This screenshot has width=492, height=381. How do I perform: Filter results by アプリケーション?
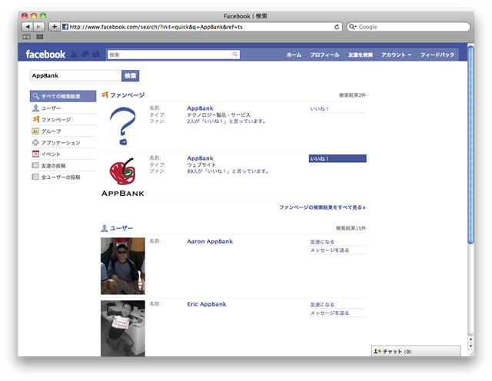[x=63, y=143]
